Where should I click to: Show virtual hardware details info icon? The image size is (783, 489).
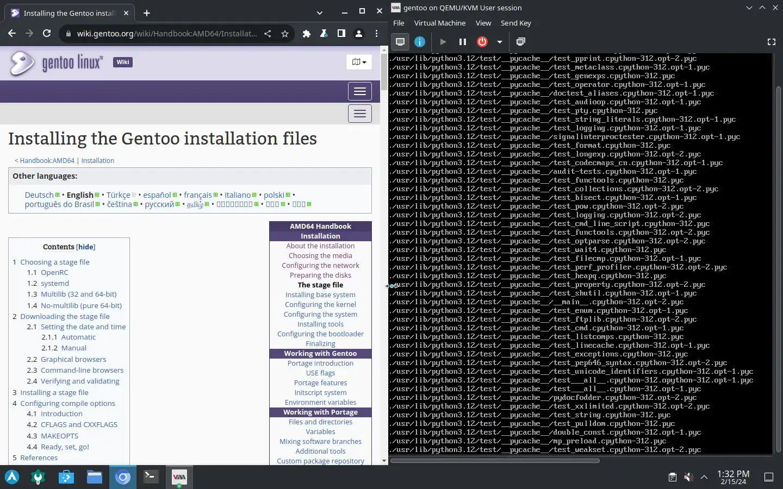420,42
